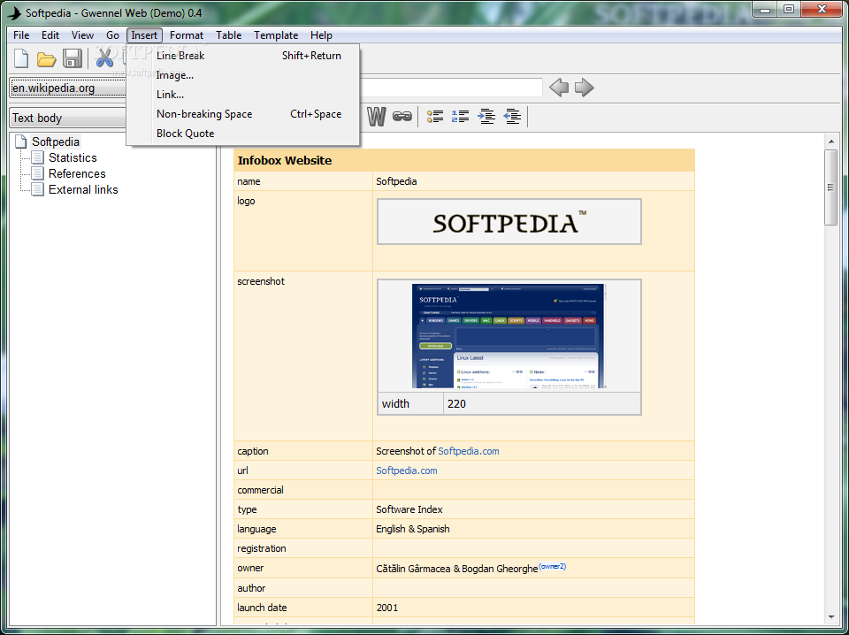The image size is (849, 635).
Task: Select the Softpedia root page node
Action: pos(55,142)
